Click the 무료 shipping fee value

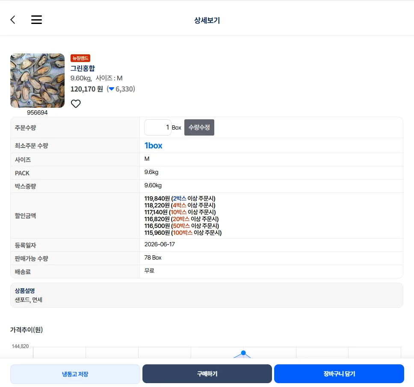point(149,271)
